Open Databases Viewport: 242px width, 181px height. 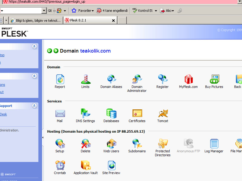111,113
